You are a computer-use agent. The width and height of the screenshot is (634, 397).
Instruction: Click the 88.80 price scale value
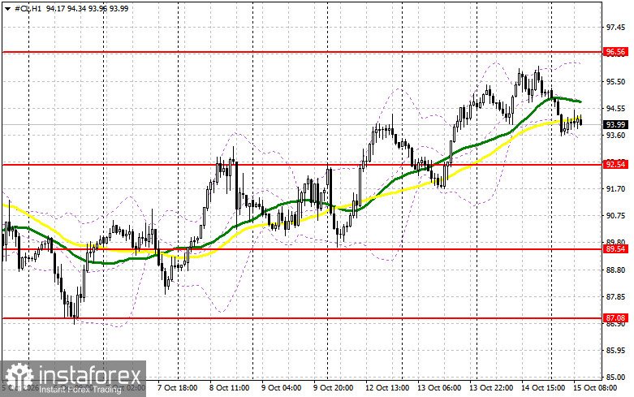(x=615, y=270)
